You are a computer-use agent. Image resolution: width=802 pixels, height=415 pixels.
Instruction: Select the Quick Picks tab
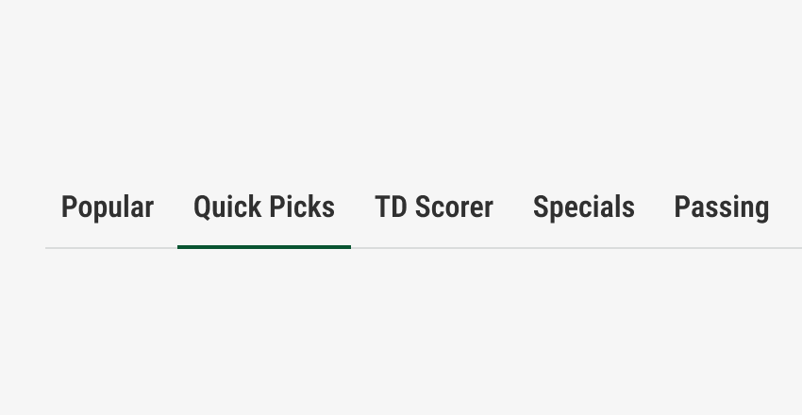[264, 207]
